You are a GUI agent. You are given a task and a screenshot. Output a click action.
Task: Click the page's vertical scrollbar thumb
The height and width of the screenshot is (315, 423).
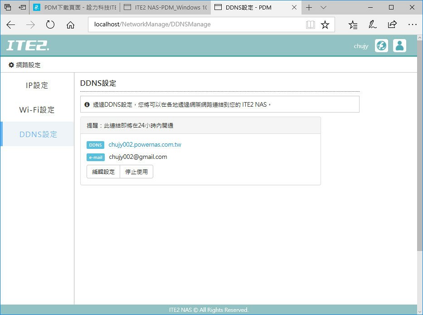pyautogui.click(x=420, y=146)
